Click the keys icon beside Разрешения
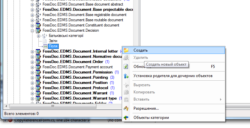 pyautogui.click(x=126, y=108)
